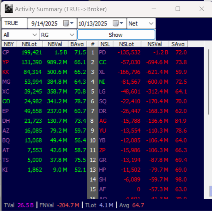
Task: Sort by the NSL column header
Action: pos(106,44)
